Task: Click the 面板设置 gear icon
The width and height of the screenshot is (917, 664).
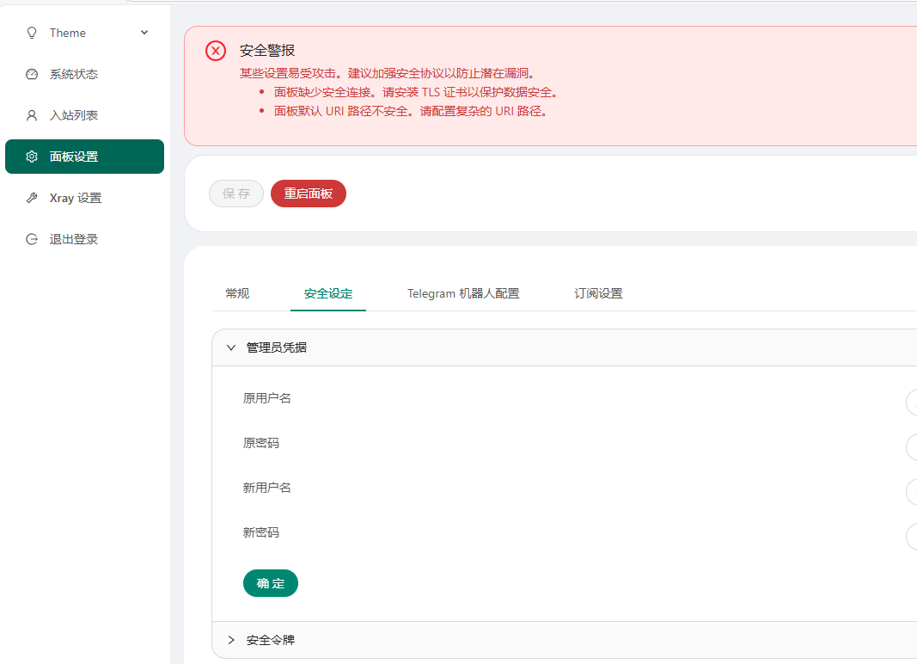Action: point(32,157)
